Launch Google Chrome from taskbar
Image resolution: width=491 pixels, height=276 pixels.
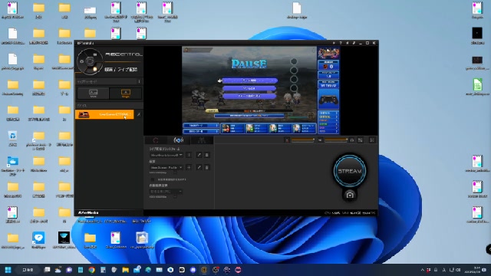pos(91,270)
